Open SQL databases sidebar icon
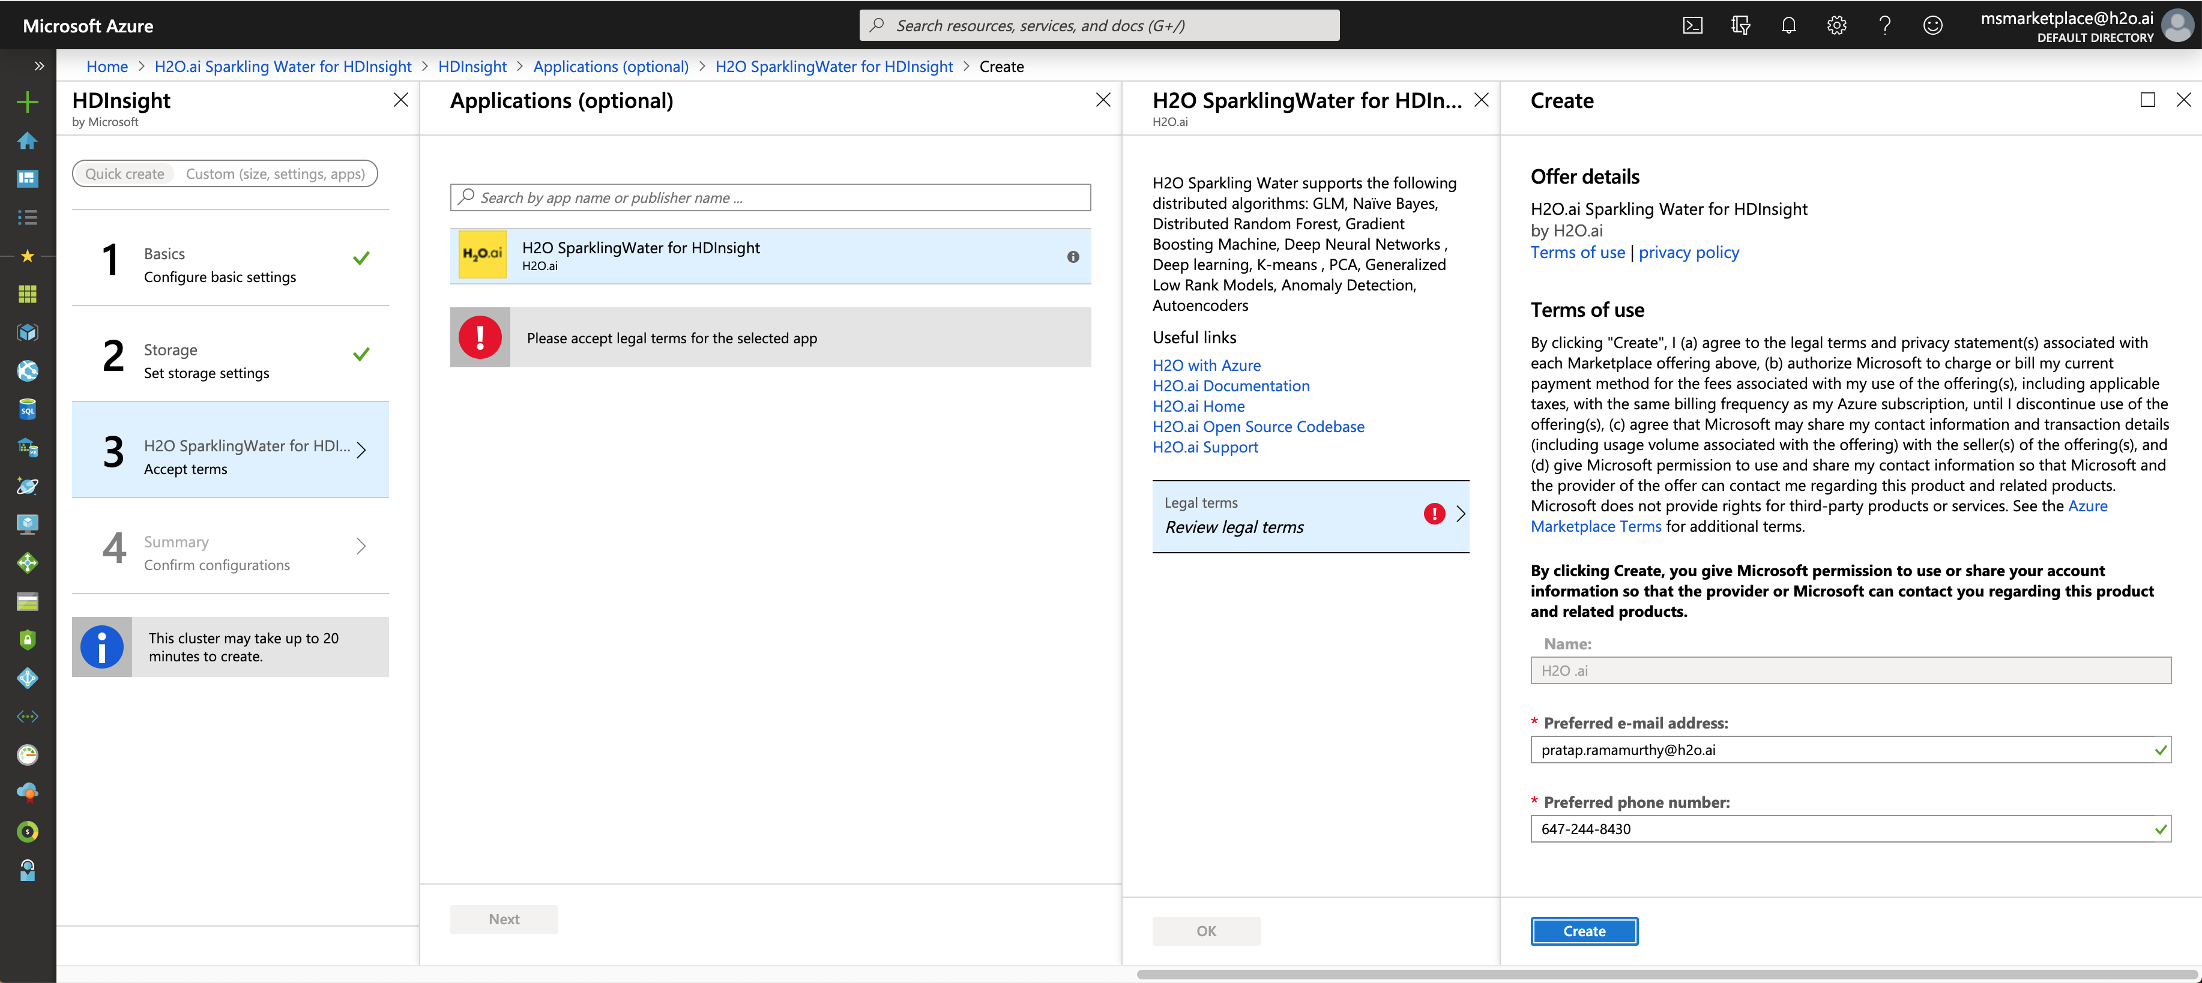Viewport: 2202px width, 983px height. 28,409
